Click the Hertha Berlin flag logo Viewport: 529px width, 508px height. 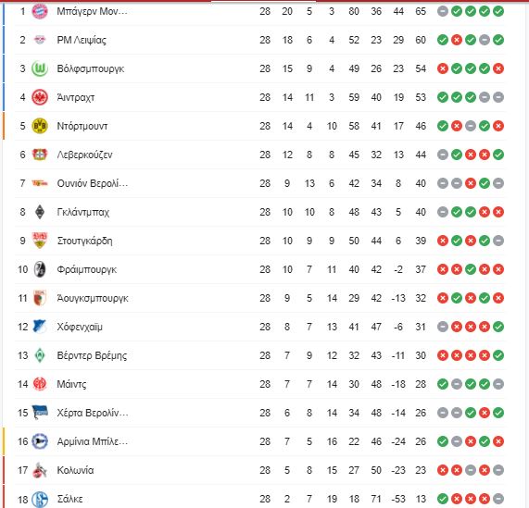(x=40, y=413)
